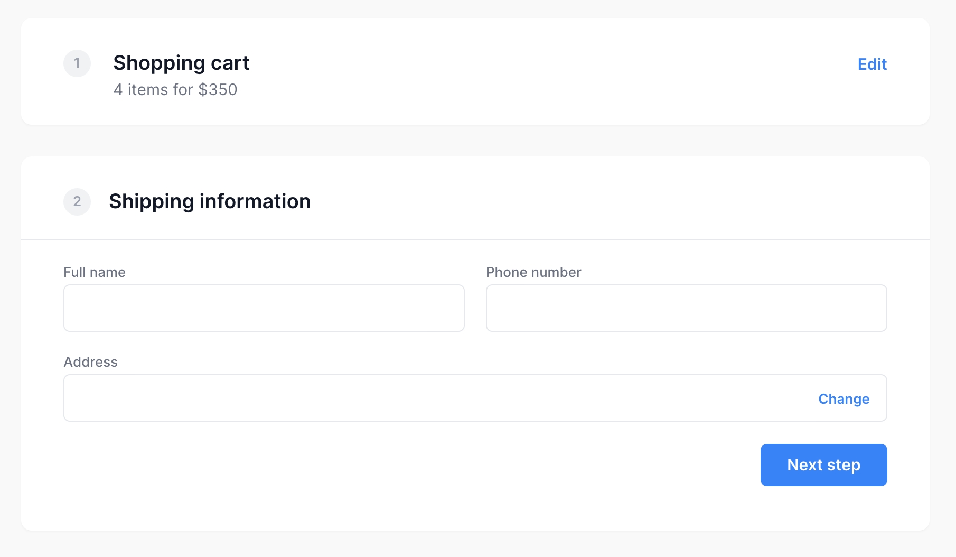Click inside the Address input box
Image resolution: width=956 pixels, height=557 pixels.
(423, 398)
